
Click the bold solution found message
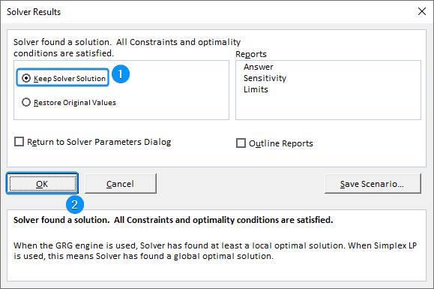click(173, 220)
